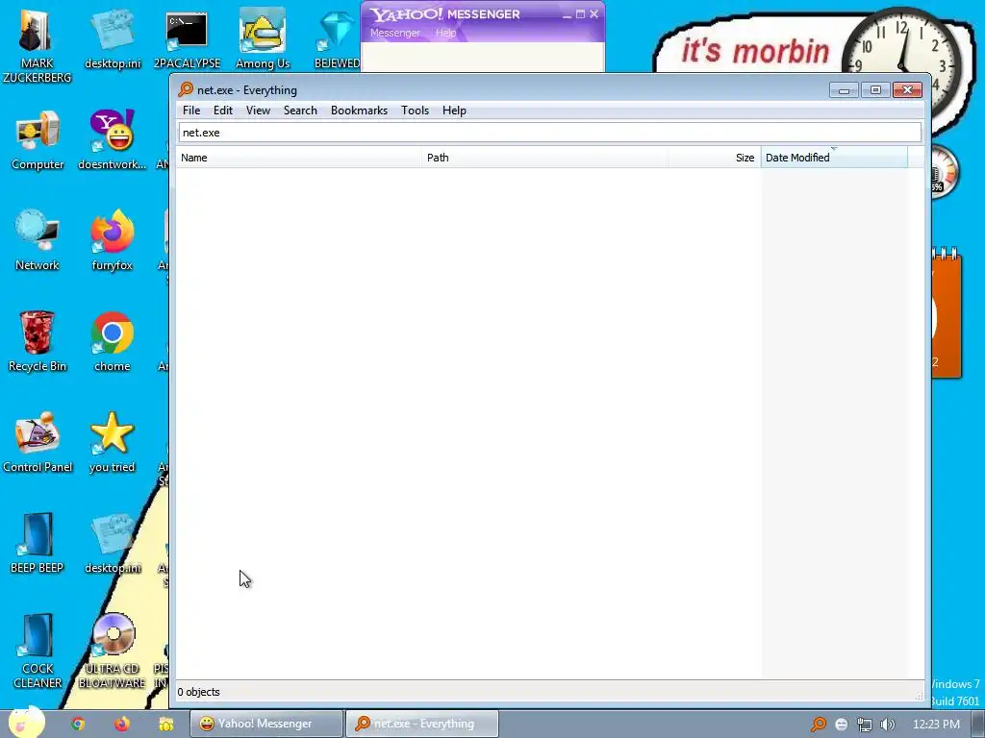Select the Recycle Bin desktop icon
985x738 pixels.
(x=38, y=341)
